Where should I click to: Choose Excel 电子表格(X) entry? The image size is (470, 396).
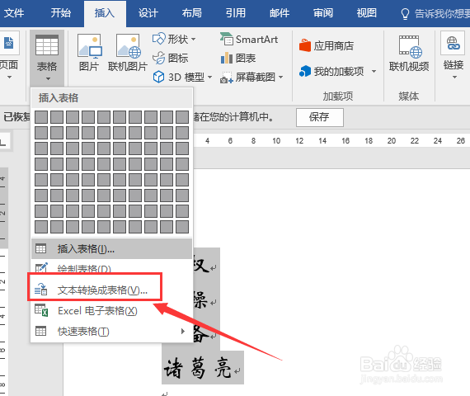coord(111,311)
